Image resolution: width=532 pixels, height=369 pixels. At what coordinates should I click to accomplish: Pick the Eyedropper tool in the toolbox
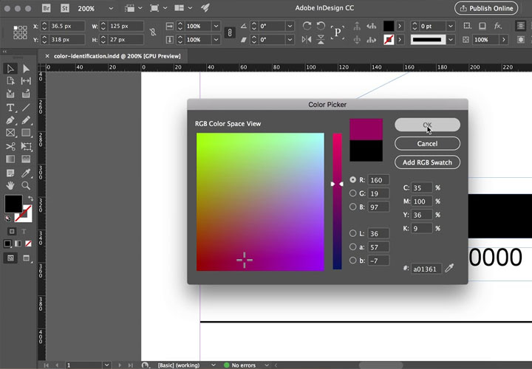point(26,173)
